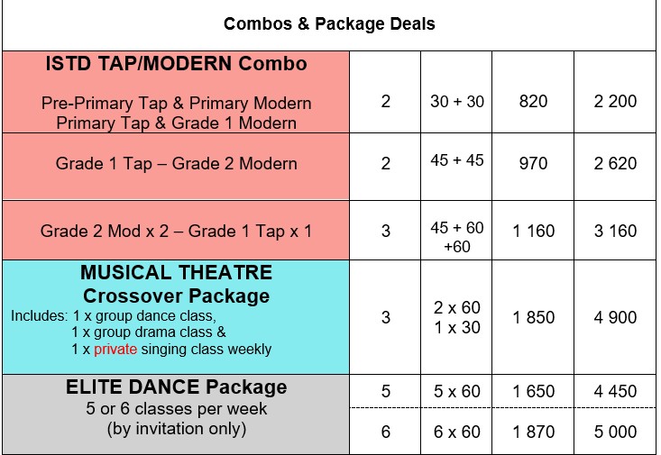Select the ISTD TAP/MODERN Combo title

point(176,64)
